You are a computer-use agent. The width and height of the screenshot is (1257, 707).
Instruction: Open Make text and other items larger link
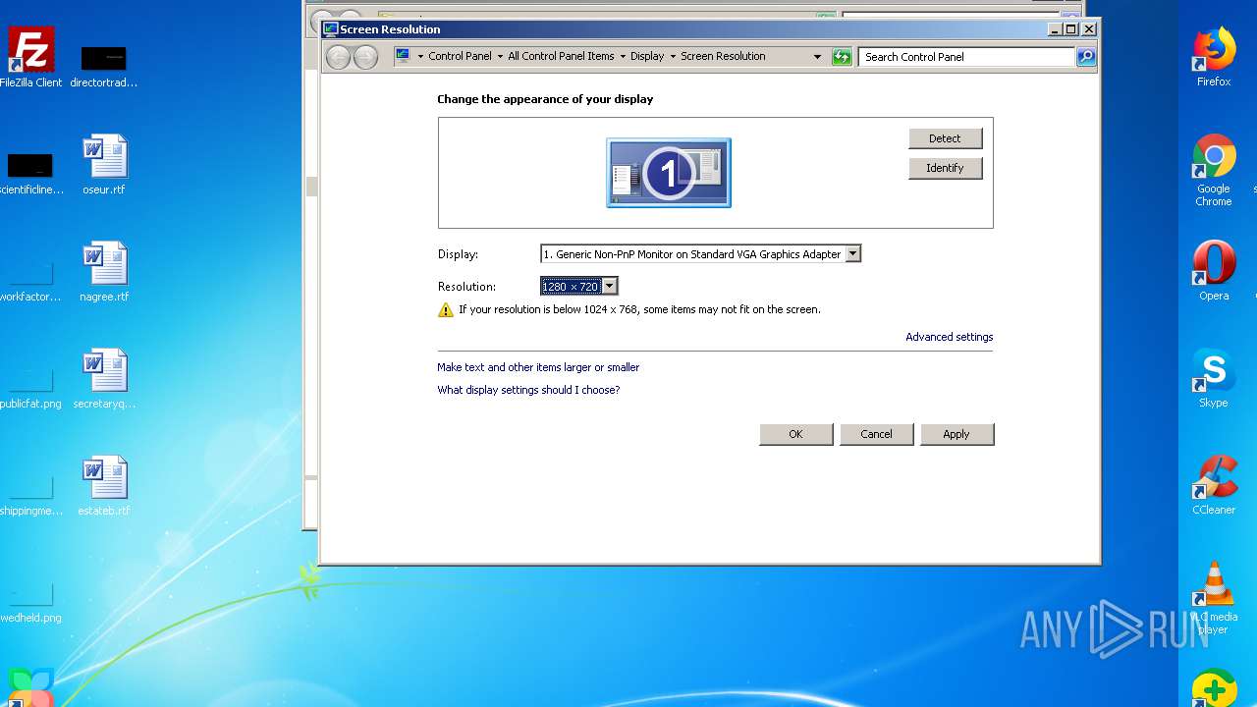pos(538,367)
